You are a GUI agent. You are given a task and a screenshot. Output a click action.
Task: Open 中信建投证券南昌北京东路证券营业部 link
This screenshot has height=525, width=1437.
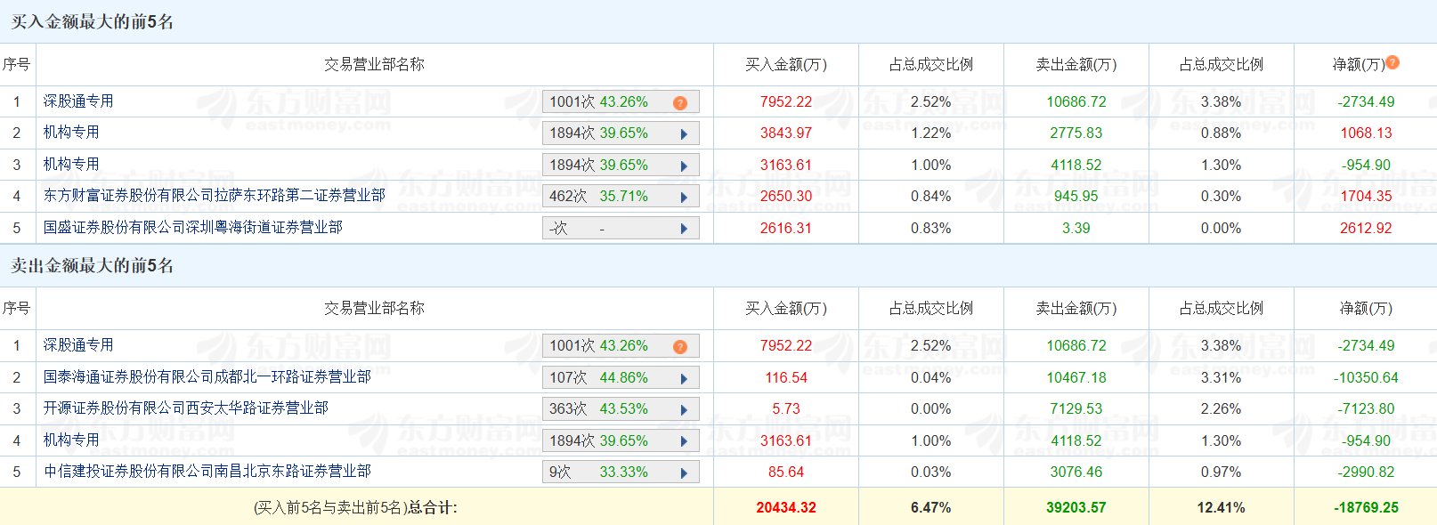[207, 472]
